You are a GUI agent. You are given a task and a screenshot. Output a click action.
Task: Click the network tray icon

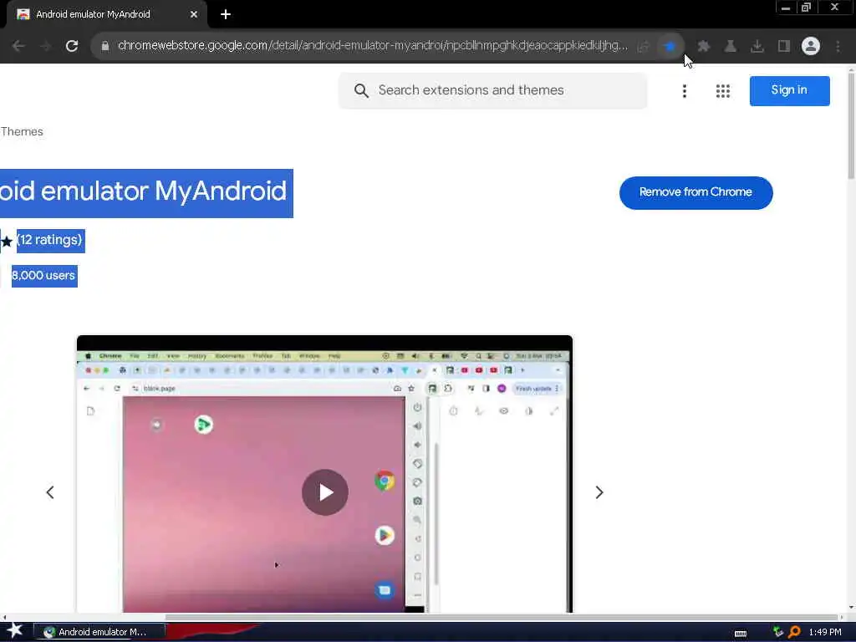pos(778,632)
